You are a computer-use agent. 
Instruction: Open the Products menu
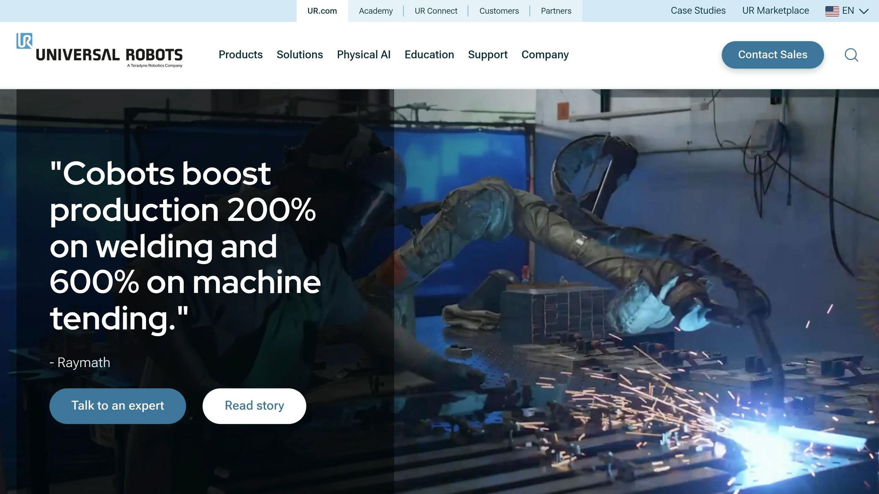tap(240, 54)
